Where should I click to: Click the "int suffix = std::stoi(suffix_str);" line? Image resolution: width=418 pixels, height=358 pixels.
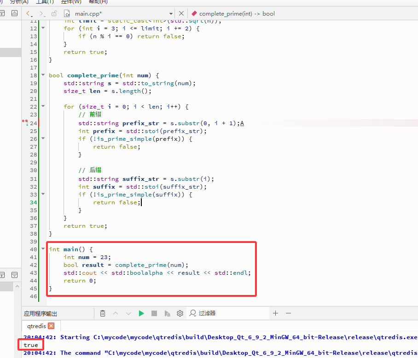coord(142,187)
